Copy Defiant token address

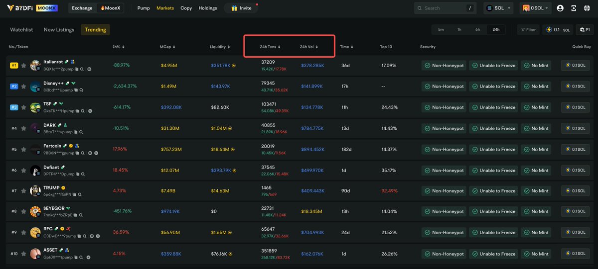(77, 174)
